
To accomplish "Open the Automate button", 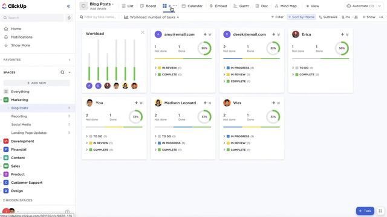I will (360, 6).
